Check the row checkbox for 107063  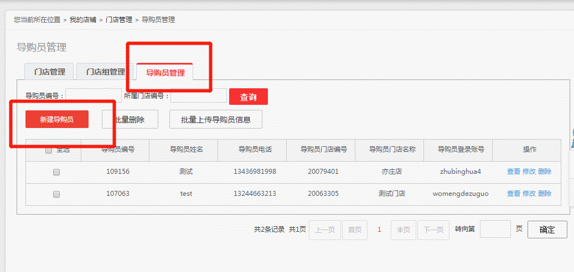click(56, 195)
